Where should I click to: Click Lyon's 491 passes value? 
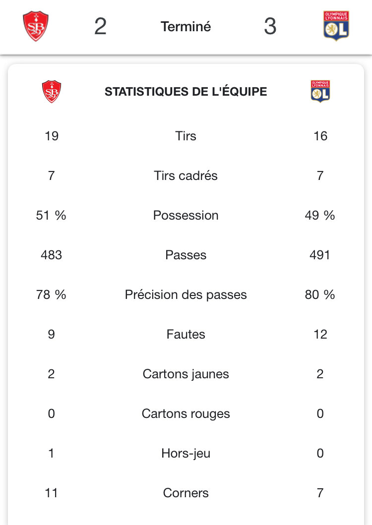(x=320, y=255)
